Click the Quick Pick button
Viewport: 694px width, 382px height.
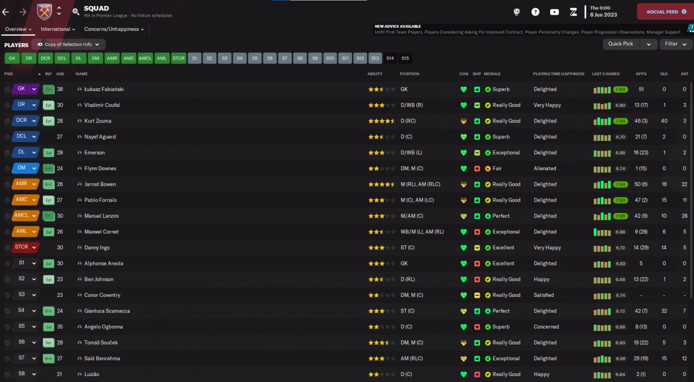tap(621, 44)
